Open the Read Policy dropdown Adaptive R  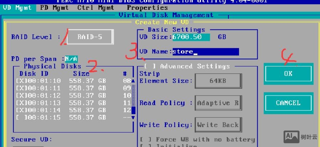click(x=218, y=103)
